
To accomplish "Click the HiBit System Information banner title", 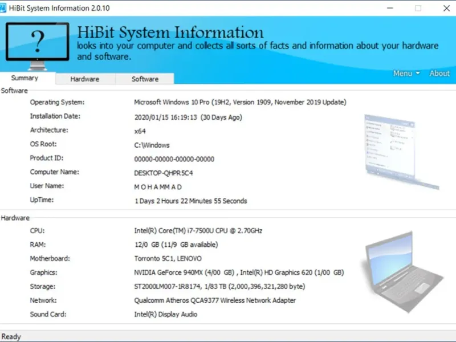I will (x=170, y=32).
